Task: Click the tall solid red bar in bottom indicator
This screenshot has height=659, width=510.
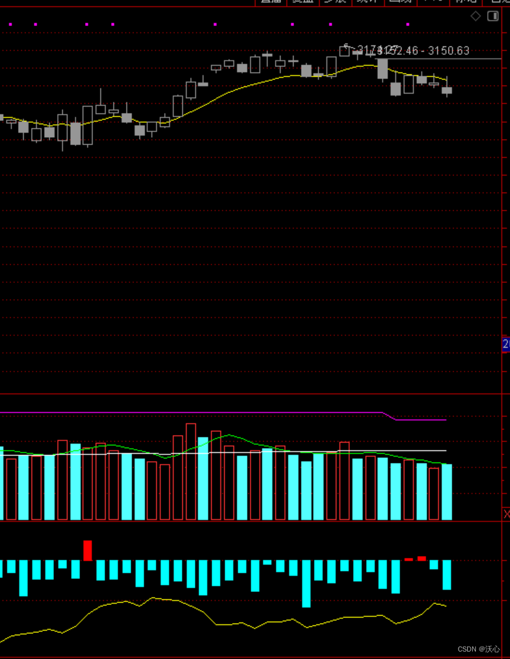Action: pyautogui.click(x=87, y=550)
